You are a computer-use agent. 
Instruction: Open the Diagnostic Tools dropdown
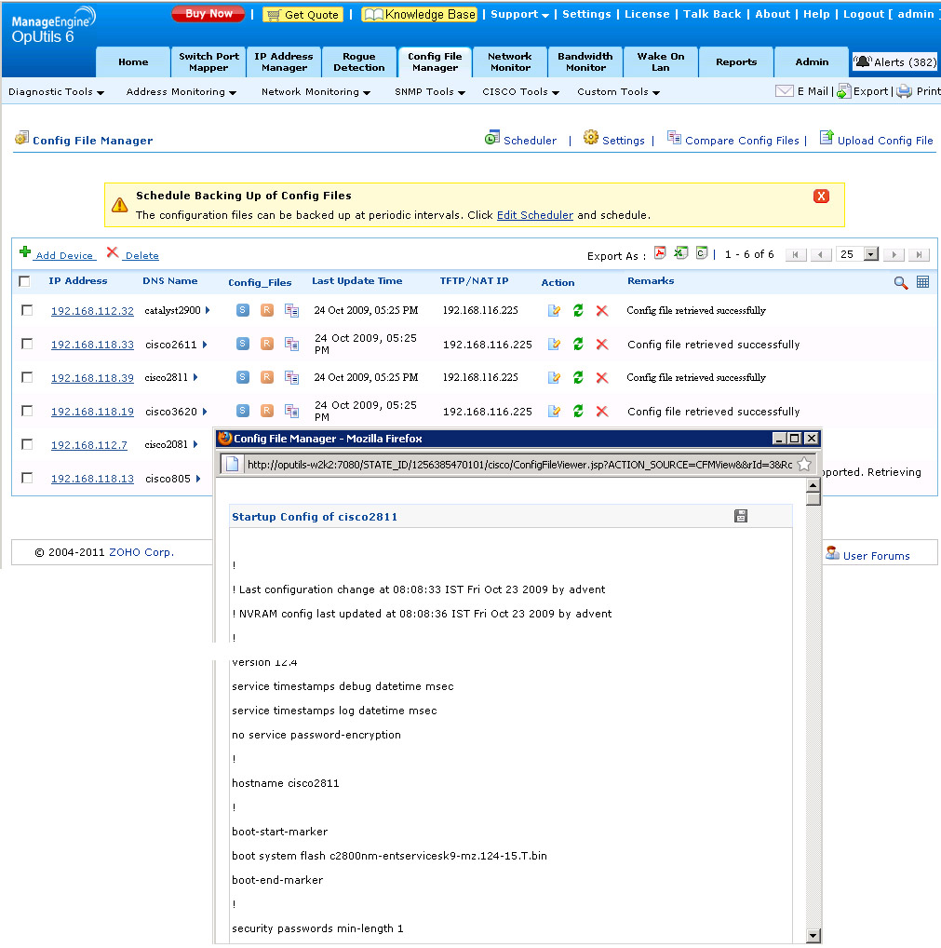(56, 92)
